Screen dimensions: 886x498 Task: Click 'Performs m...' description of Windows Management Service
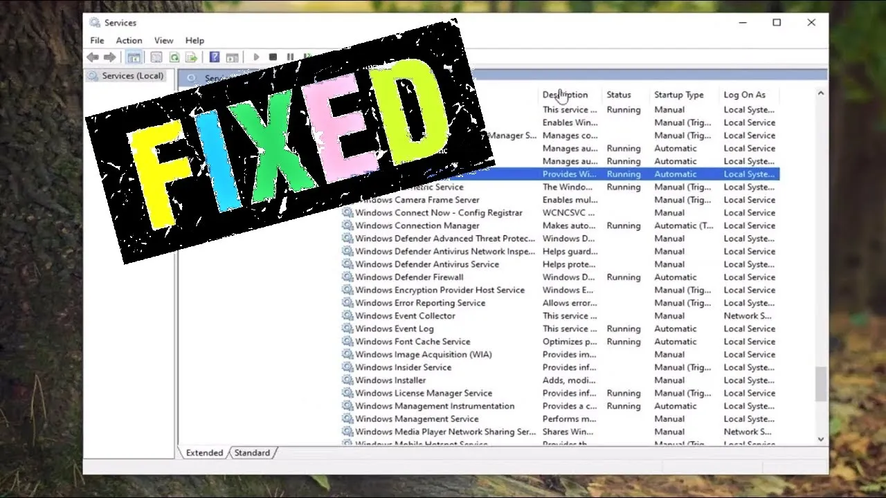click(570, 419)
